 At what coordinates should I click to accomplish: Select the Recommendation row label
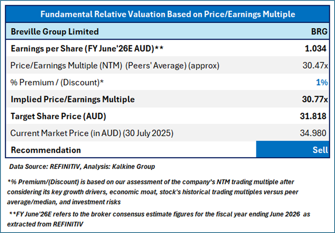[x=46, y=150]
